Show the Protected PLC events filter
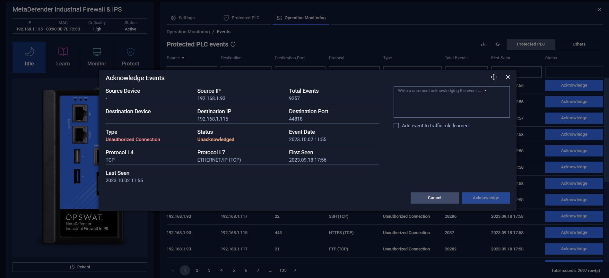Screen dimensions: 609x278 pos(531,44)
